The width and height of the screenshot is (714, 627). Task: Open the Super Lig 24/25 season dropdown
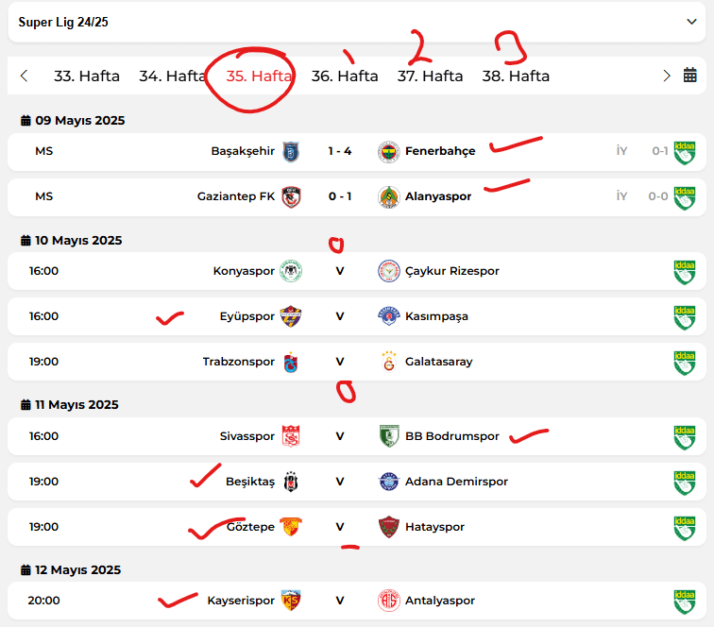(691, 22)
